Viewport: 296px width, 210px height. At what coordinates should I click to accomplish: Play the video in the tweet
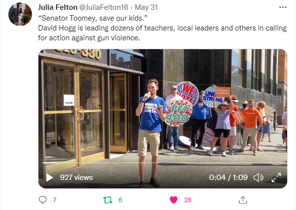(49, 178)
